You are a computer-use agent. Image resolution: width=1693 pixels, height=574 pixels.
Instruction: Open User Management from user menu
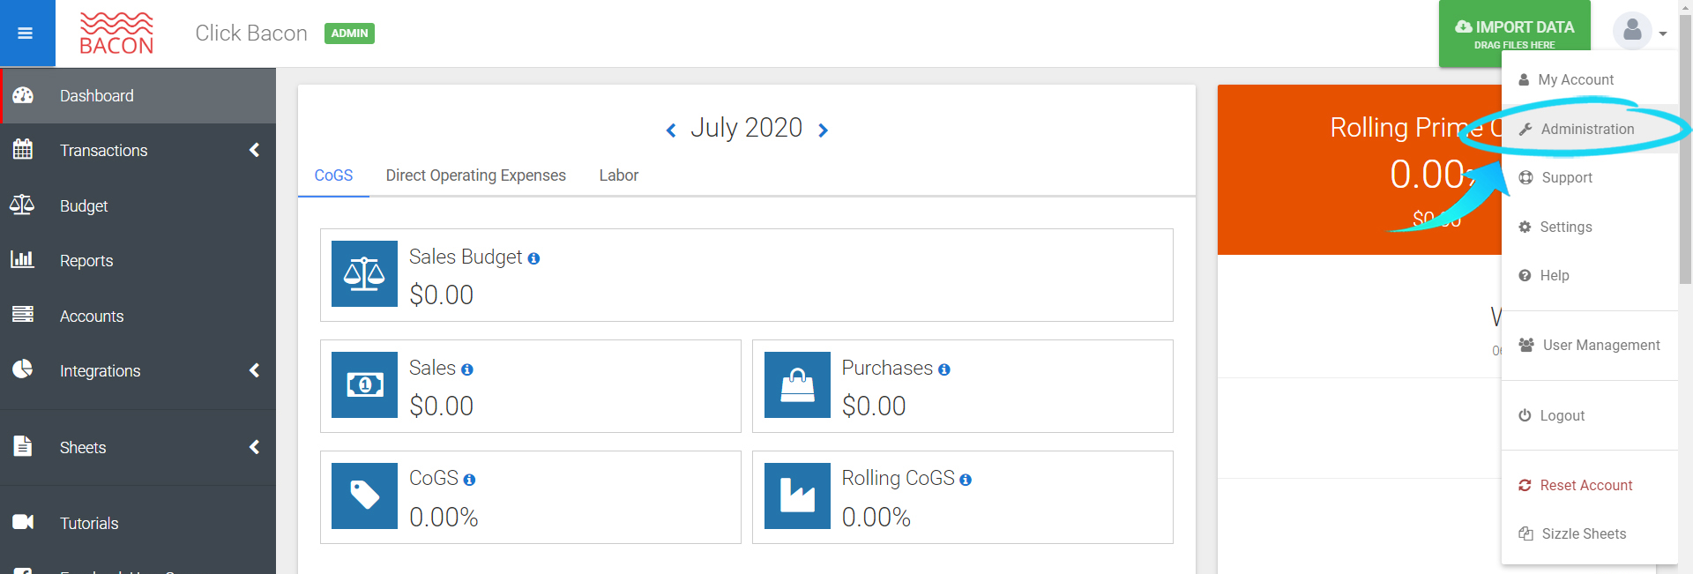click(x=1590, y=345)
